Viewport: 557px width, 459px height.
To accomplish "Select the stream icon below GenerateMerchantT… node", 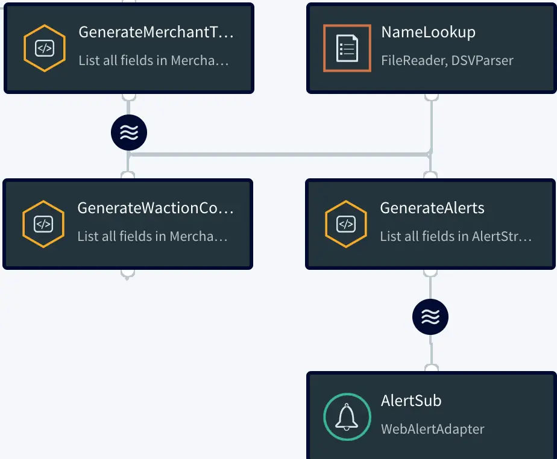I will [x=128, y=133].
